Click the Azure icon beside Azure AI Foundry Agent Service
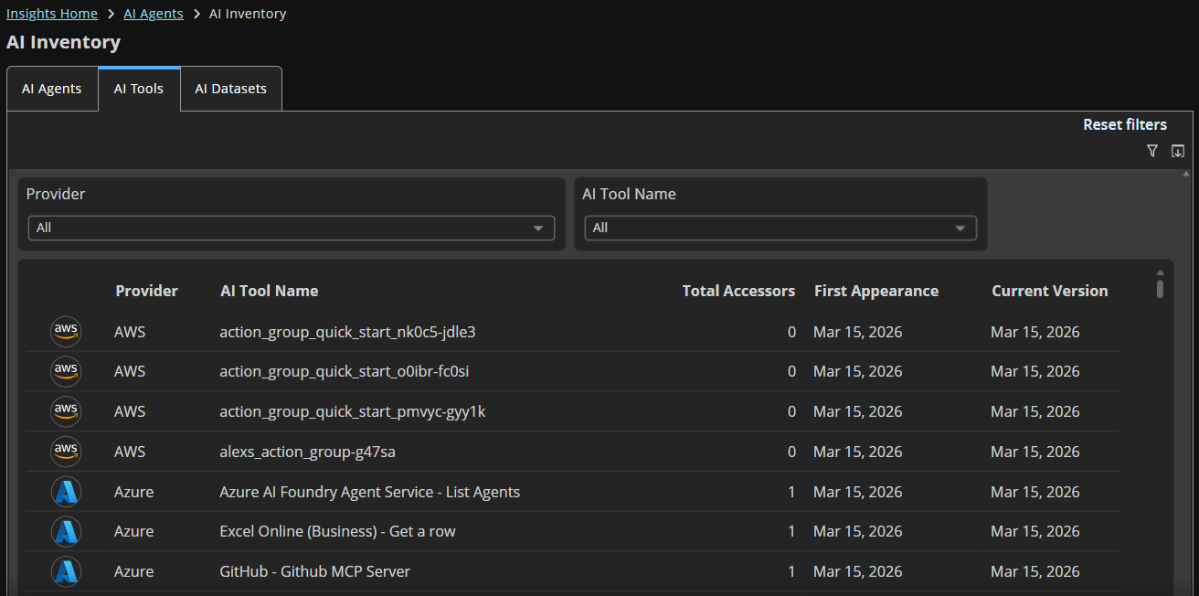The height and width of the screenshot is (596, 1199). point(66,491)
